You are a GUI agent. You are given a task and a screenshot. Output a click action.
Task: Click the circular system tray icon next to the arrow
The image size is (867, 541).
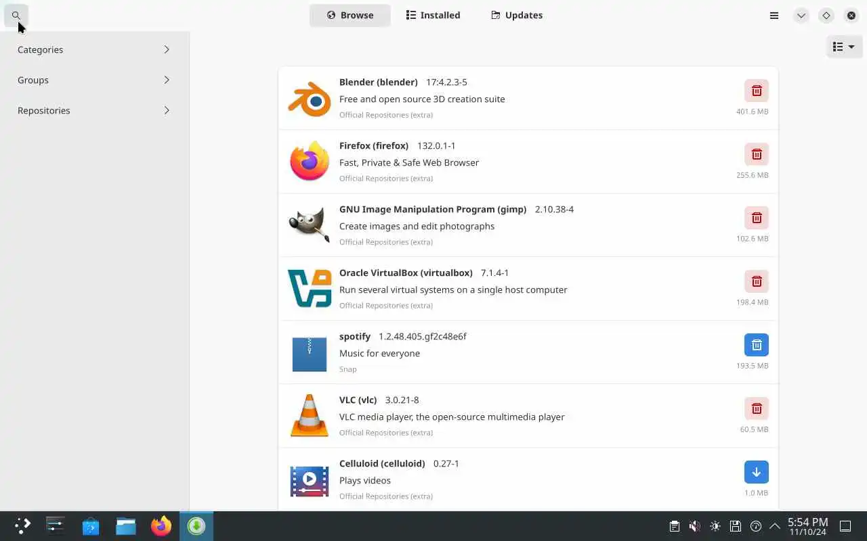[756, 526]
